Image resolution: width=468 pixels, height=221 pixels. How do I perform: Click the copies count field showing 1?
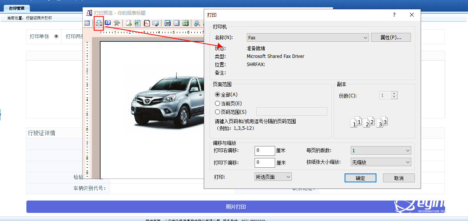coord(385,95)
